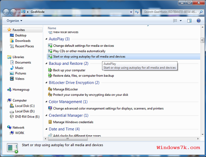Viewport: 206px width, 157px height.
Task: Open Help via the question mark icon
Action: tap(198, 21)
